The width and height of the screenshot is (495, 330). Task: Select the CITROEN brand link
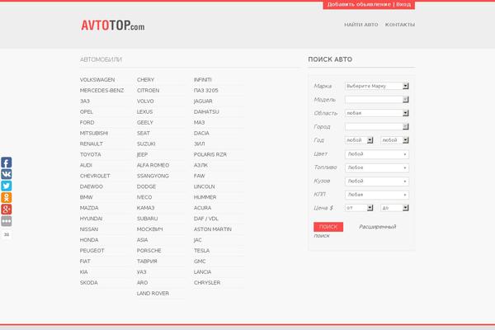click(148, 91)
